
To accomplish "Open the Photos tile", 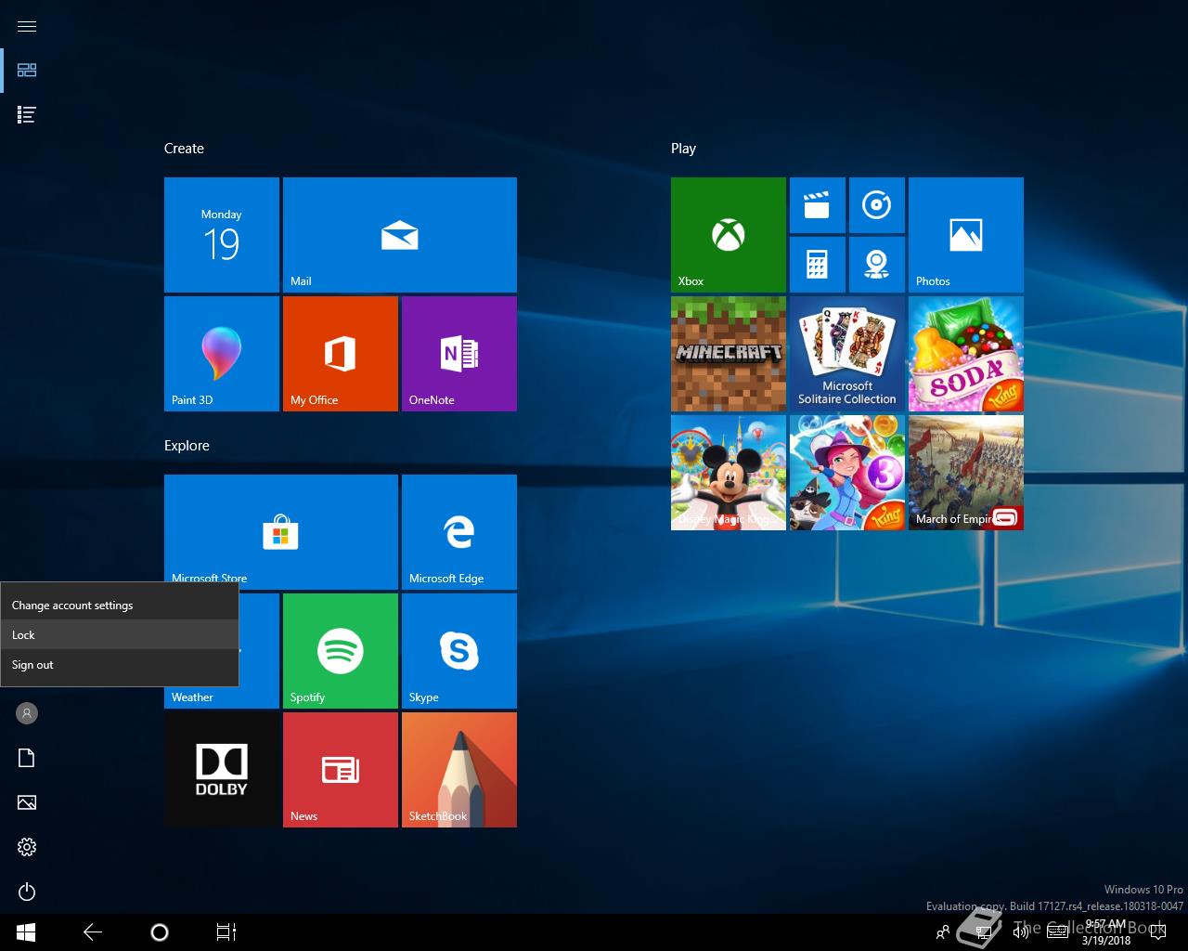I will tap(966, 235).
